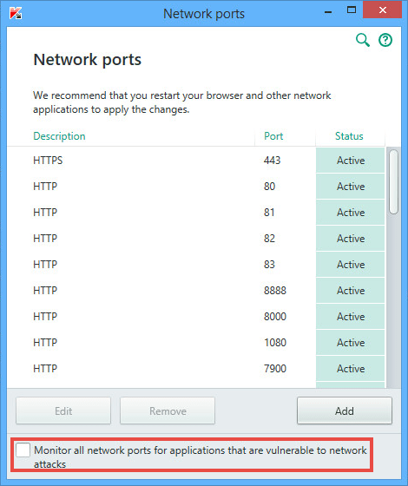Sort by the Port column header
This screenshot has width=408, height=486.
click(x=273, y=136)
